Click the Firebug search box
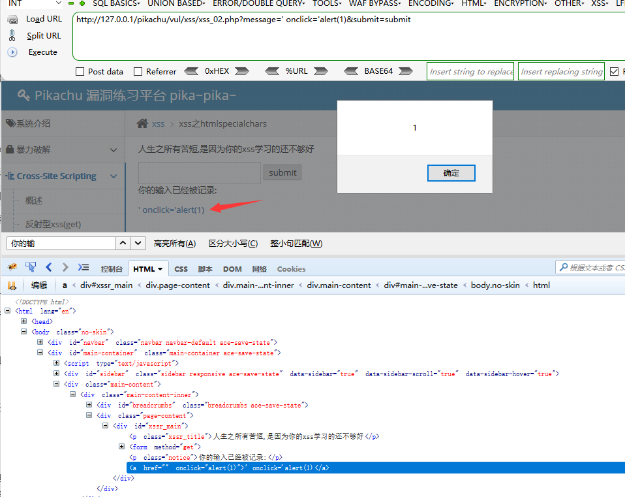 [x=590, y=268]
